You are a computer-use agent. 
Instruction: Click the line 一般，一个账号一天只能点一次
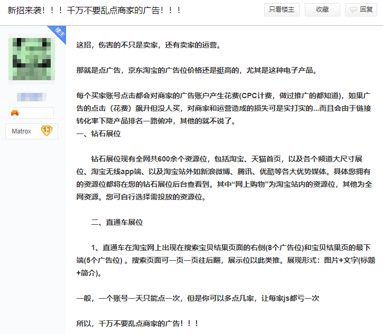pos(198,298)
